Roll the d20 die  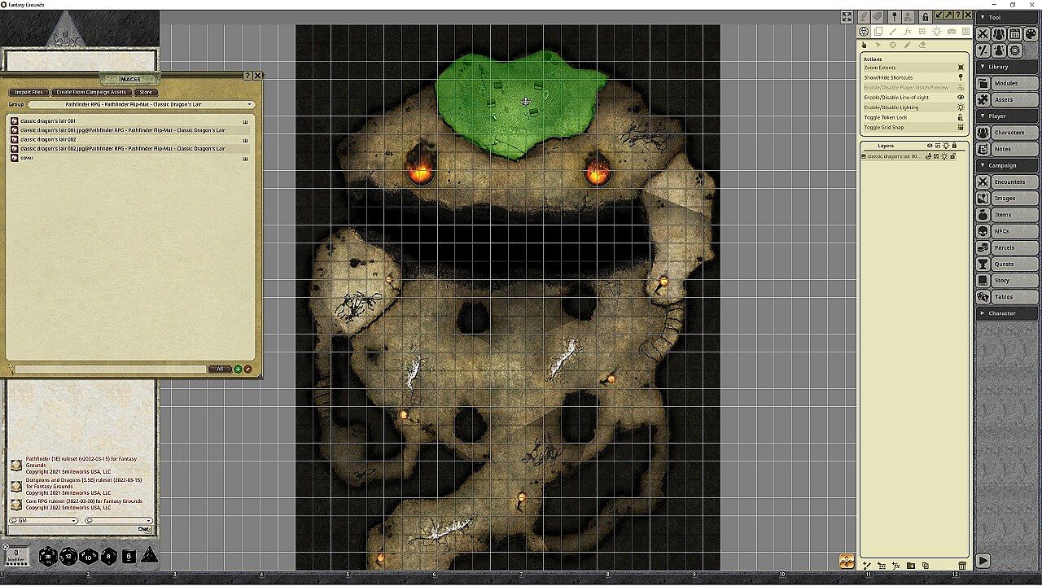tap(48, 556)
